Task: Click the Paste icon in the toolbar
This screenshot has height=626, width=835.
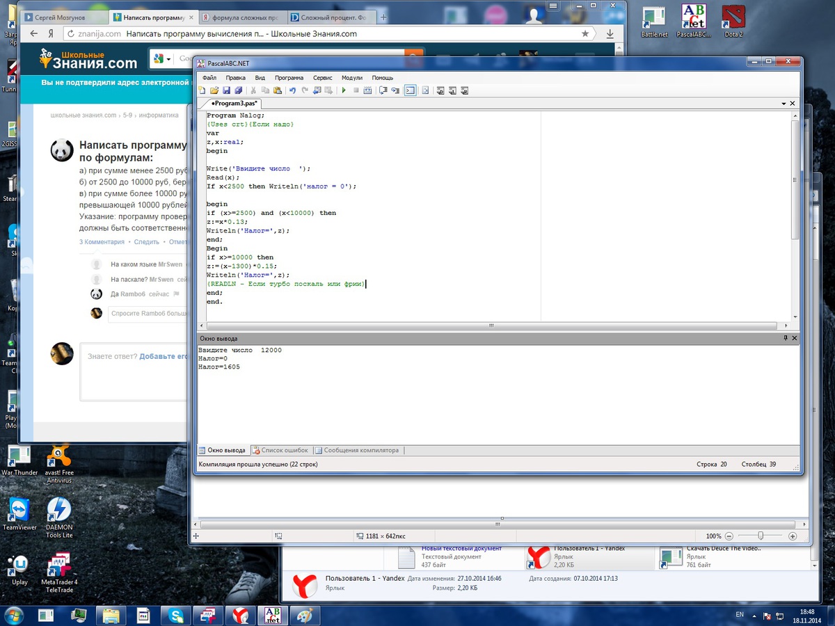Action: (278, 90)
